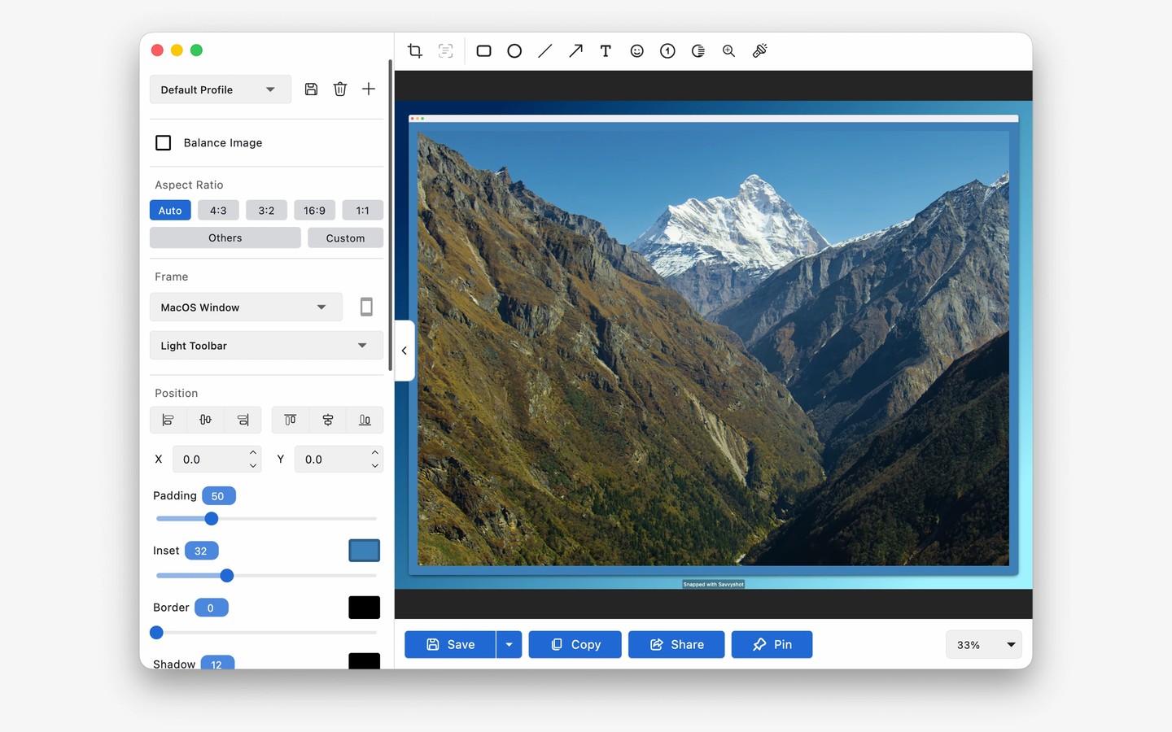Click the Pin button

pyautogui.click(x=772, y=645)
